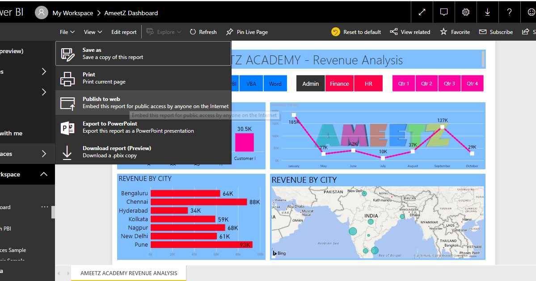Toggle the Finance department filter
The width and height of the screenshot is (536, 281).
(339, 83)
